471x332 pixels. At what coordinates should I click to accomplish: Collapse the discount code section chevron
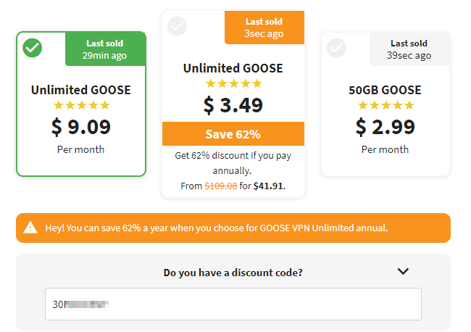tap(403, 271)
